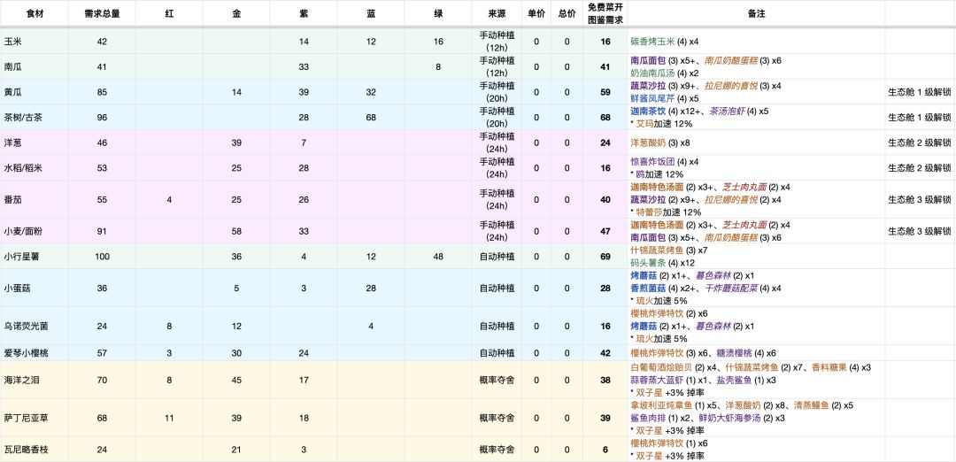The image size is (956, 462).
Task: Select gold value 58 in 小麦/面粉 row
Action: tap(236, 231)
